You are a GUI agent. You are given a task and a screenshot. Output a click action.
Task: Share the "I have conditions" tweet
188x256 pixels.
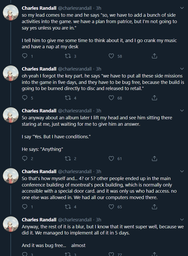(x=154, y=159)
